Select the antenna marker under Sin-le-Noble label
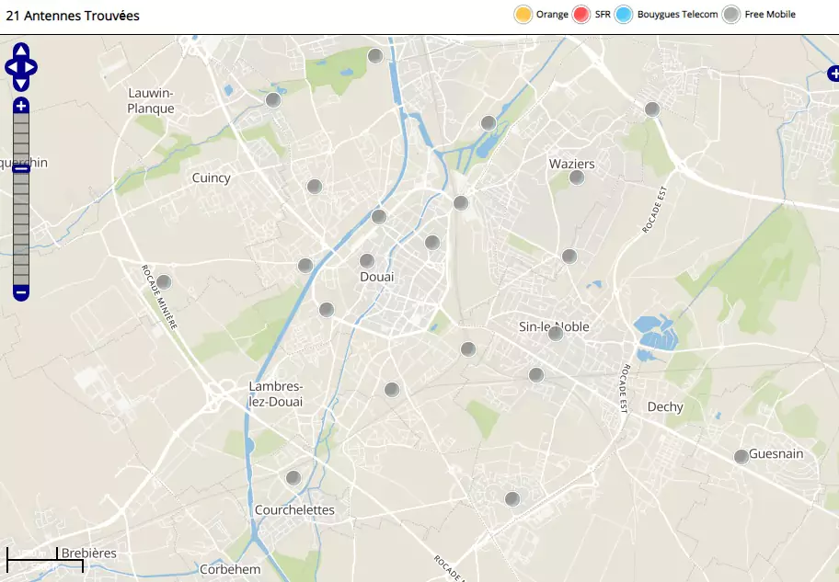This screenshot has height=582, width=839. click(x=556, y=334)
